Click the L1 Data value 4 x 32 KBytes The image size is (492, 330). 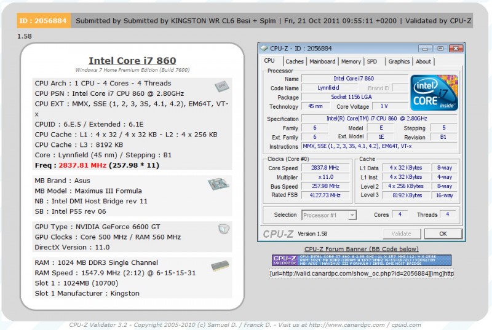point(406,168)
